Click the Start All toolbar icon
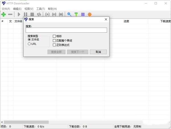The image size is (171, 129). click(x=47, y=14)
